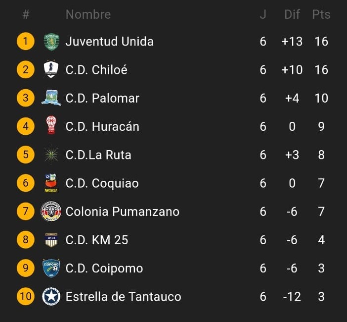This screenshot has width=347, height=322.
Task: Click the C.D.La Ruta starburst logo
Action: coord(51,155)
